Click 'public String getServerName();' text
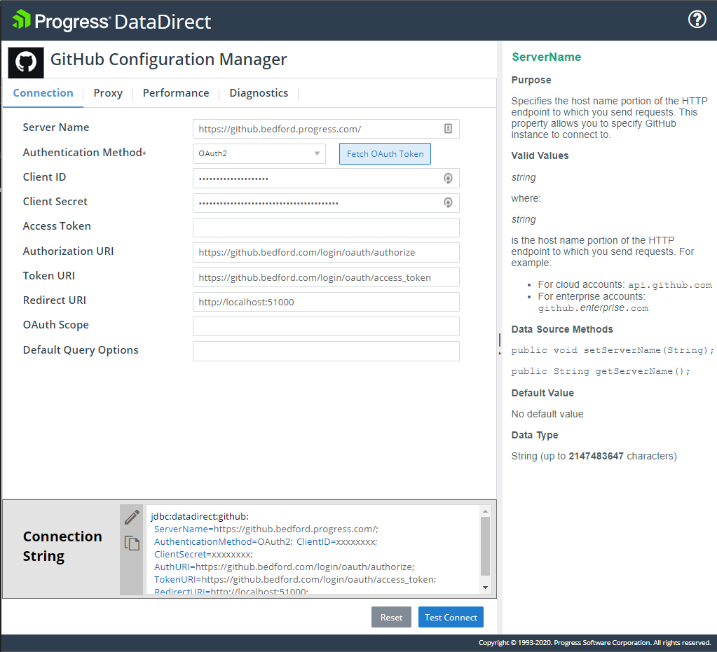Screen dimensions: 717x652 (x=601, y=371)
